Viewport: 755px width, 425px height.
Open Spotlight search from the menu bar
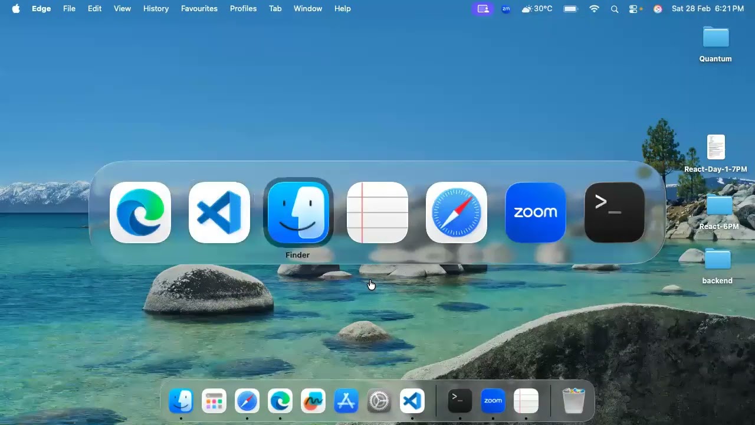(615, 9)
